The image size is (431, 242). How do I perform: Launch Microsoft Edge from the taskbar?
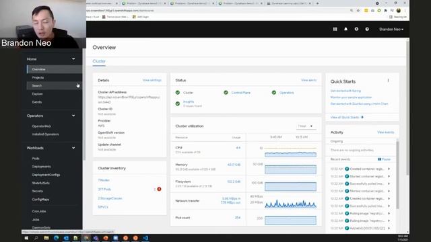[57, 238]
